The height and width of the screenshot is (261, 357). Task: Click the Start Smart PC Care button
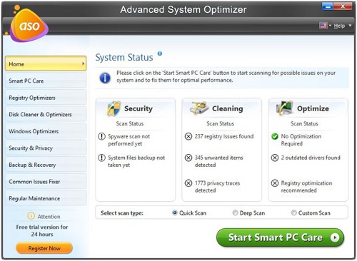(x=280, y=237)
